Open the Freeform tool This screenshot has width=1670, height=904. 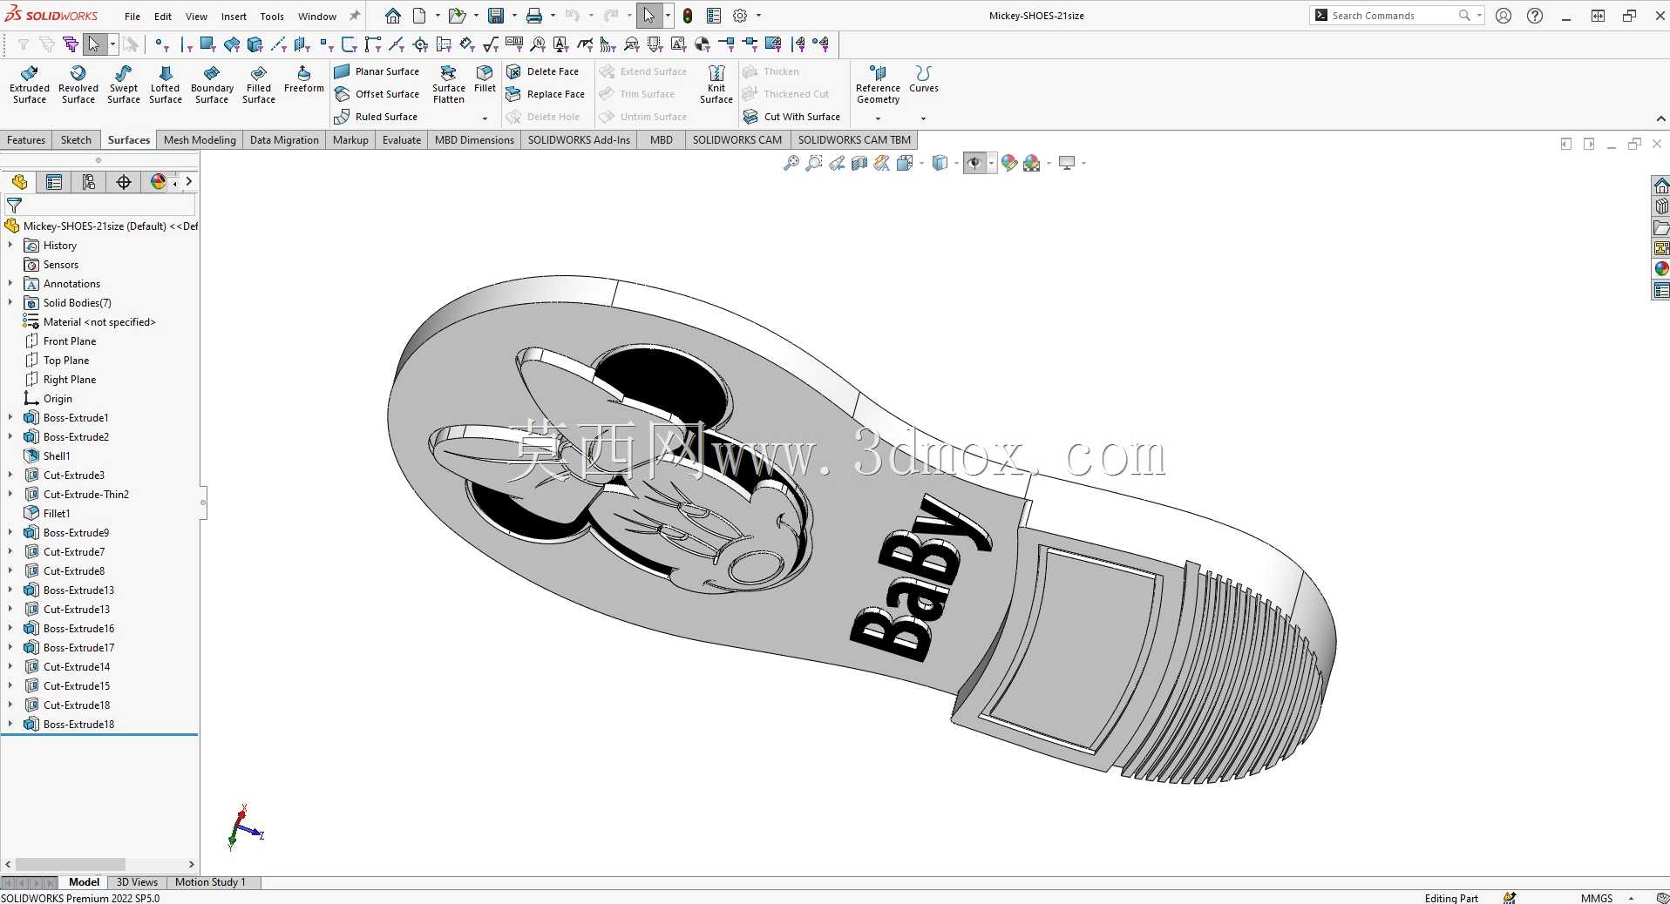click(x=304, y=79)
